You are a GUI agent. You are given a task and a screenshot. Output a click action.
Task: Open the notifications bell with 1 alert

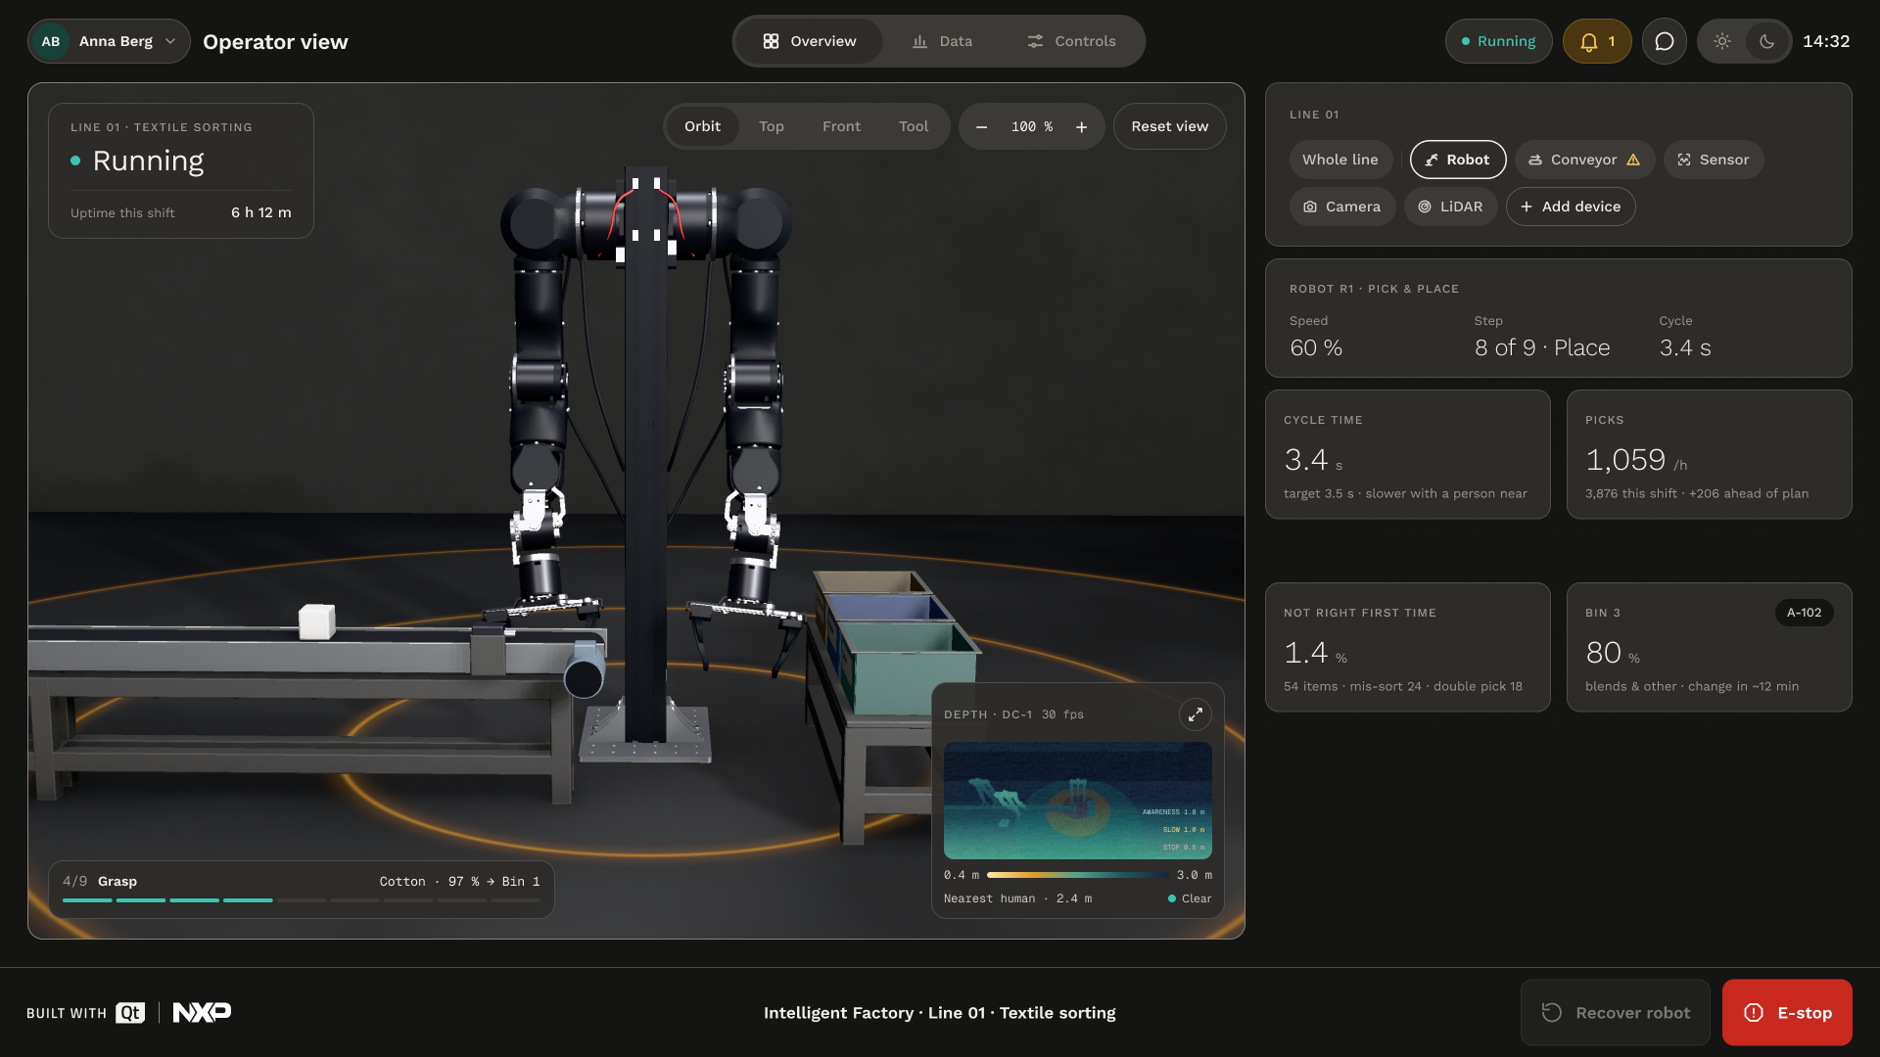(1597, 41)
